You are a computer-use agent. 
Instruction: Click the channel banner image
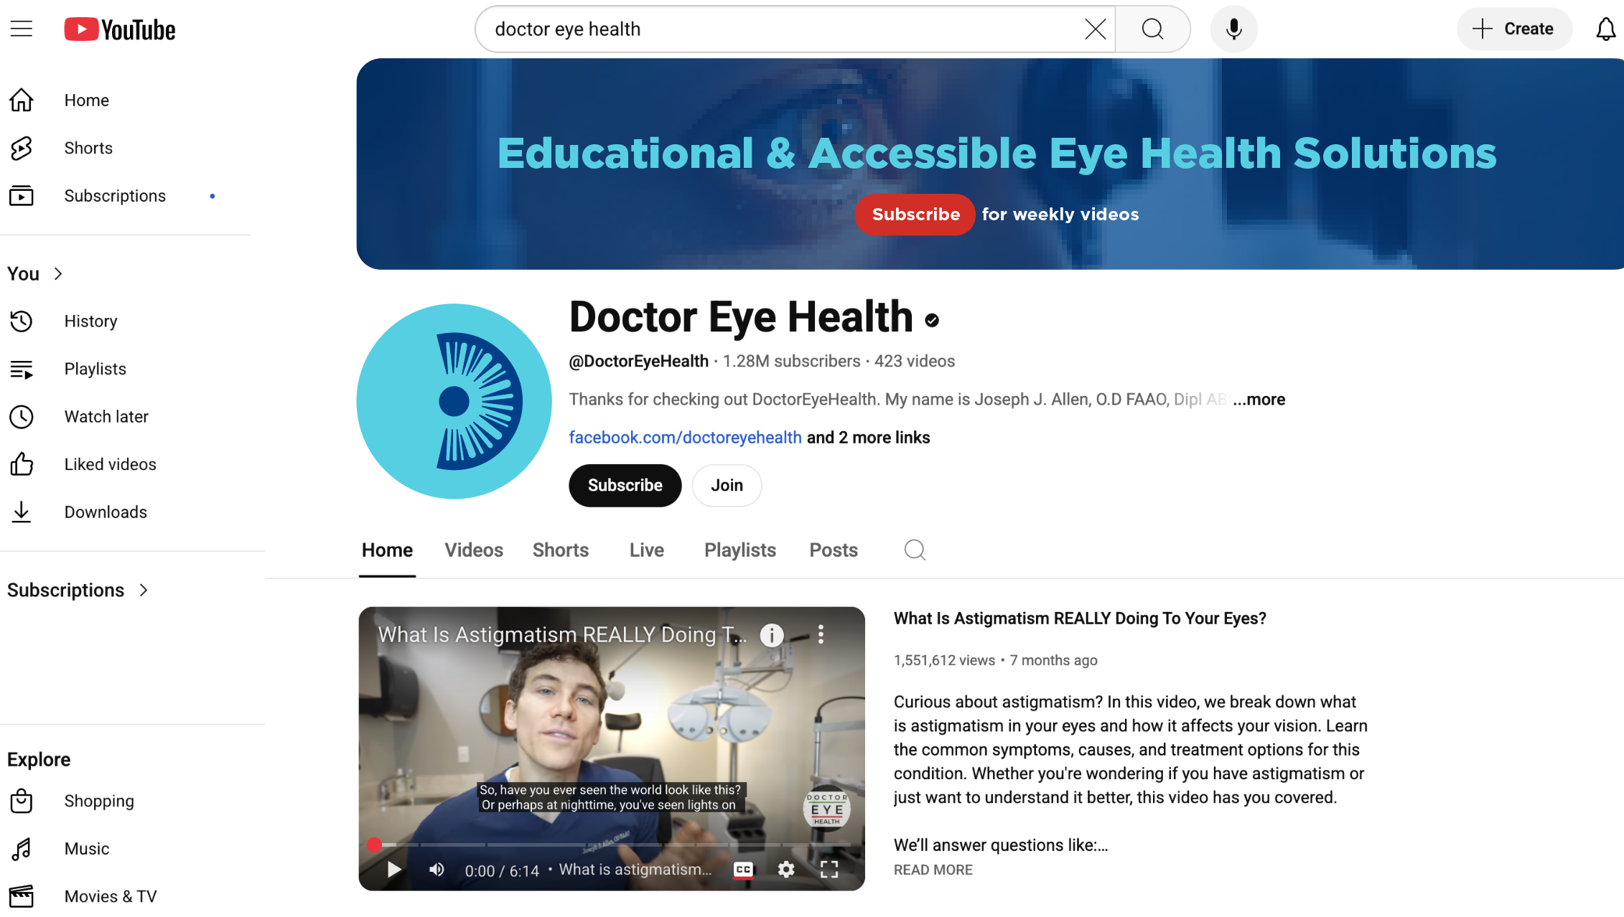[x=990, y=164]
